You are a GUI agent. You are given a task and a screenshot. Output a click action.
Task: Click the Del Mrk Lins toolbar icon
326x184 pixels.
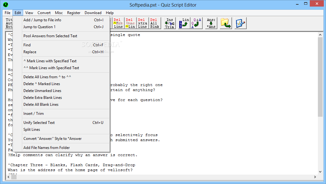tap(118, 23)
